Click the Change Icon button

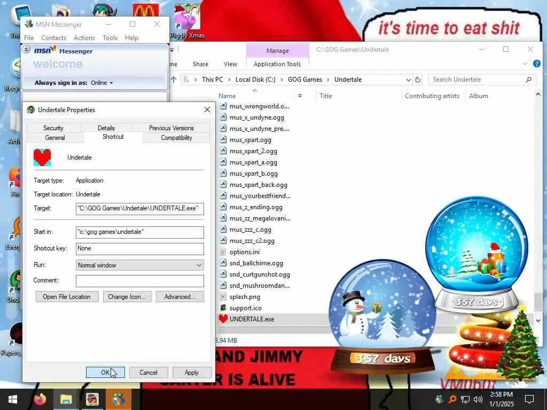[127, 297]
